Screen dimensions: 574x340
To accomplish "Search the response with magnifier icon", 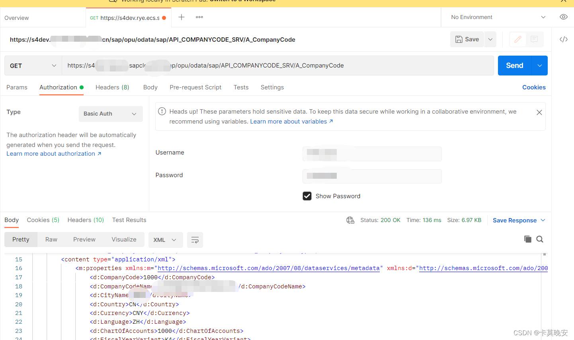I will click(540, 239).
